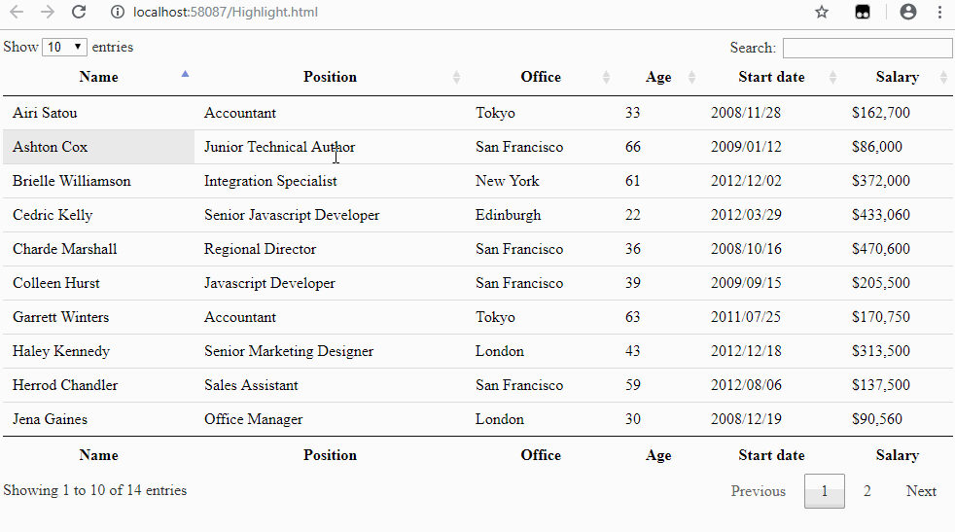The height and width of the screenshot is (532, 955).
Task: Click the Name column sort arrow
Action: [x=185, y=74]
